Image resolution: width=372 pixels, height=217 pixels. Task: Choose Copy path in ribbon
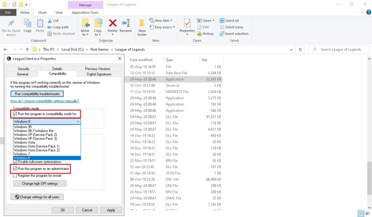tap(58, 27)
